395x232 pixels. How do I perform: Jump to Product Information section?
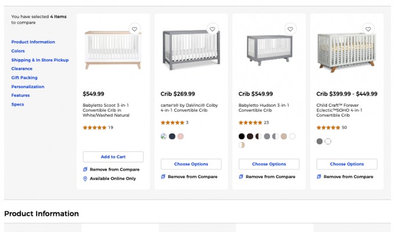coord(33,42)
